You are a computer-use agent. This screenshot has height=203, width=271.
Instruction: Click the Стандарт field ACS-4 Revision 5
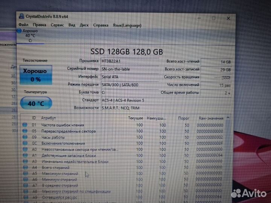point(166,100)
